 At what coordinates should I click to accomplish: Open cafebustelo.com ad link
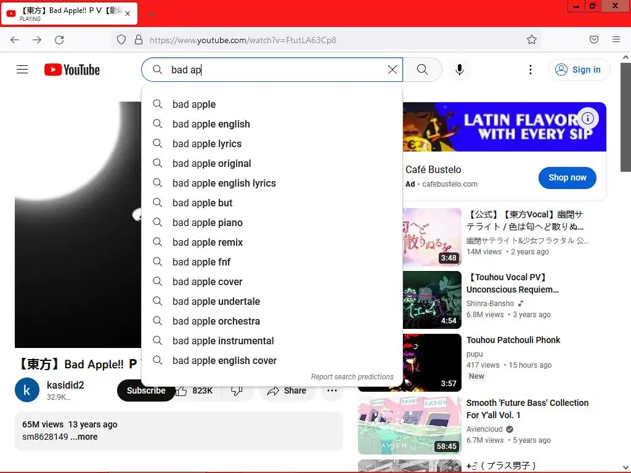coord(449,184)
